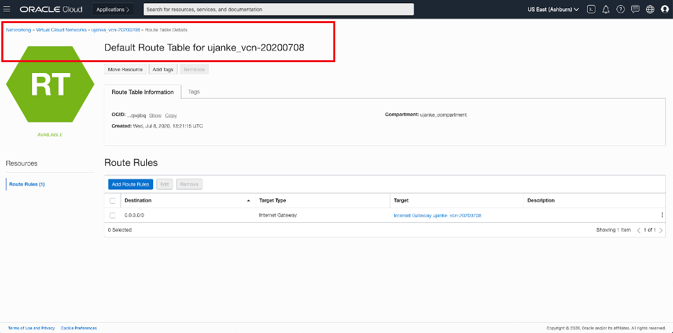Open the hamburger navigation menu

[7, 9]
